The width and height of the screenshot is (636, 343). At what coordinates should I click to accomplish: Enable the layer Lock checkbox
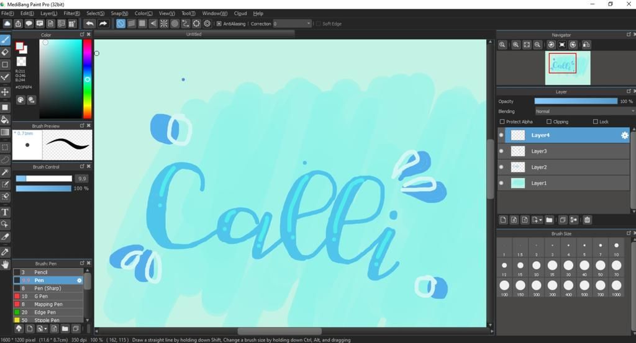(x=596, y=122)
